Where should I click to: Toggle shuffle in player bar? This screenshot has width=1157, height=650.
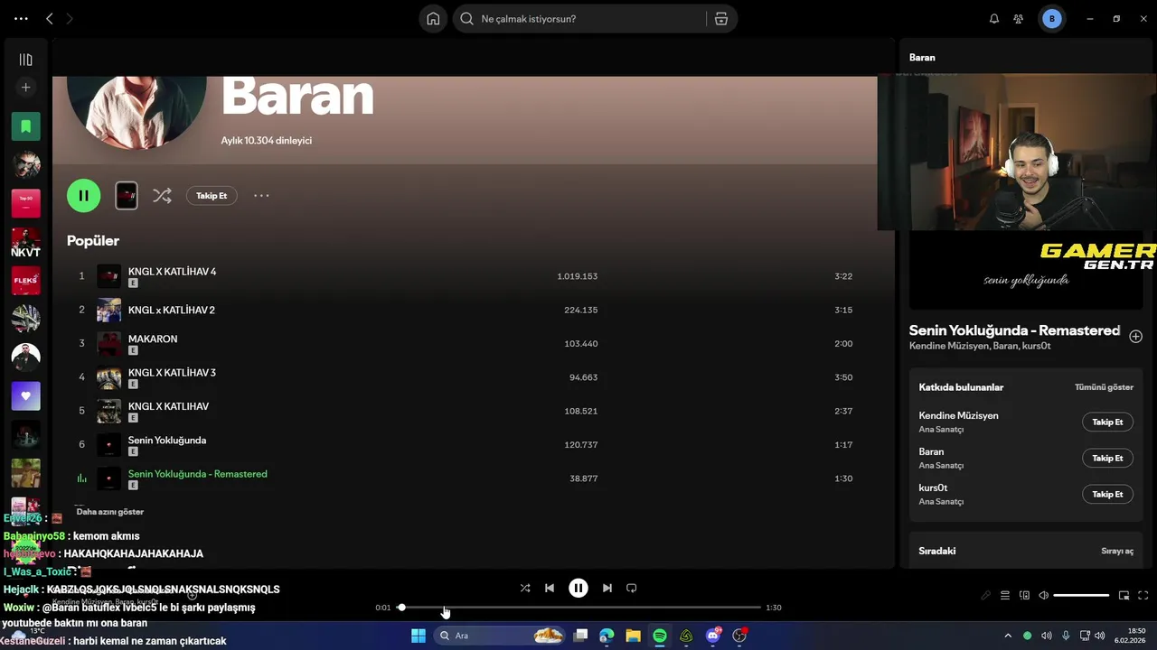click(x=525, y=588)
